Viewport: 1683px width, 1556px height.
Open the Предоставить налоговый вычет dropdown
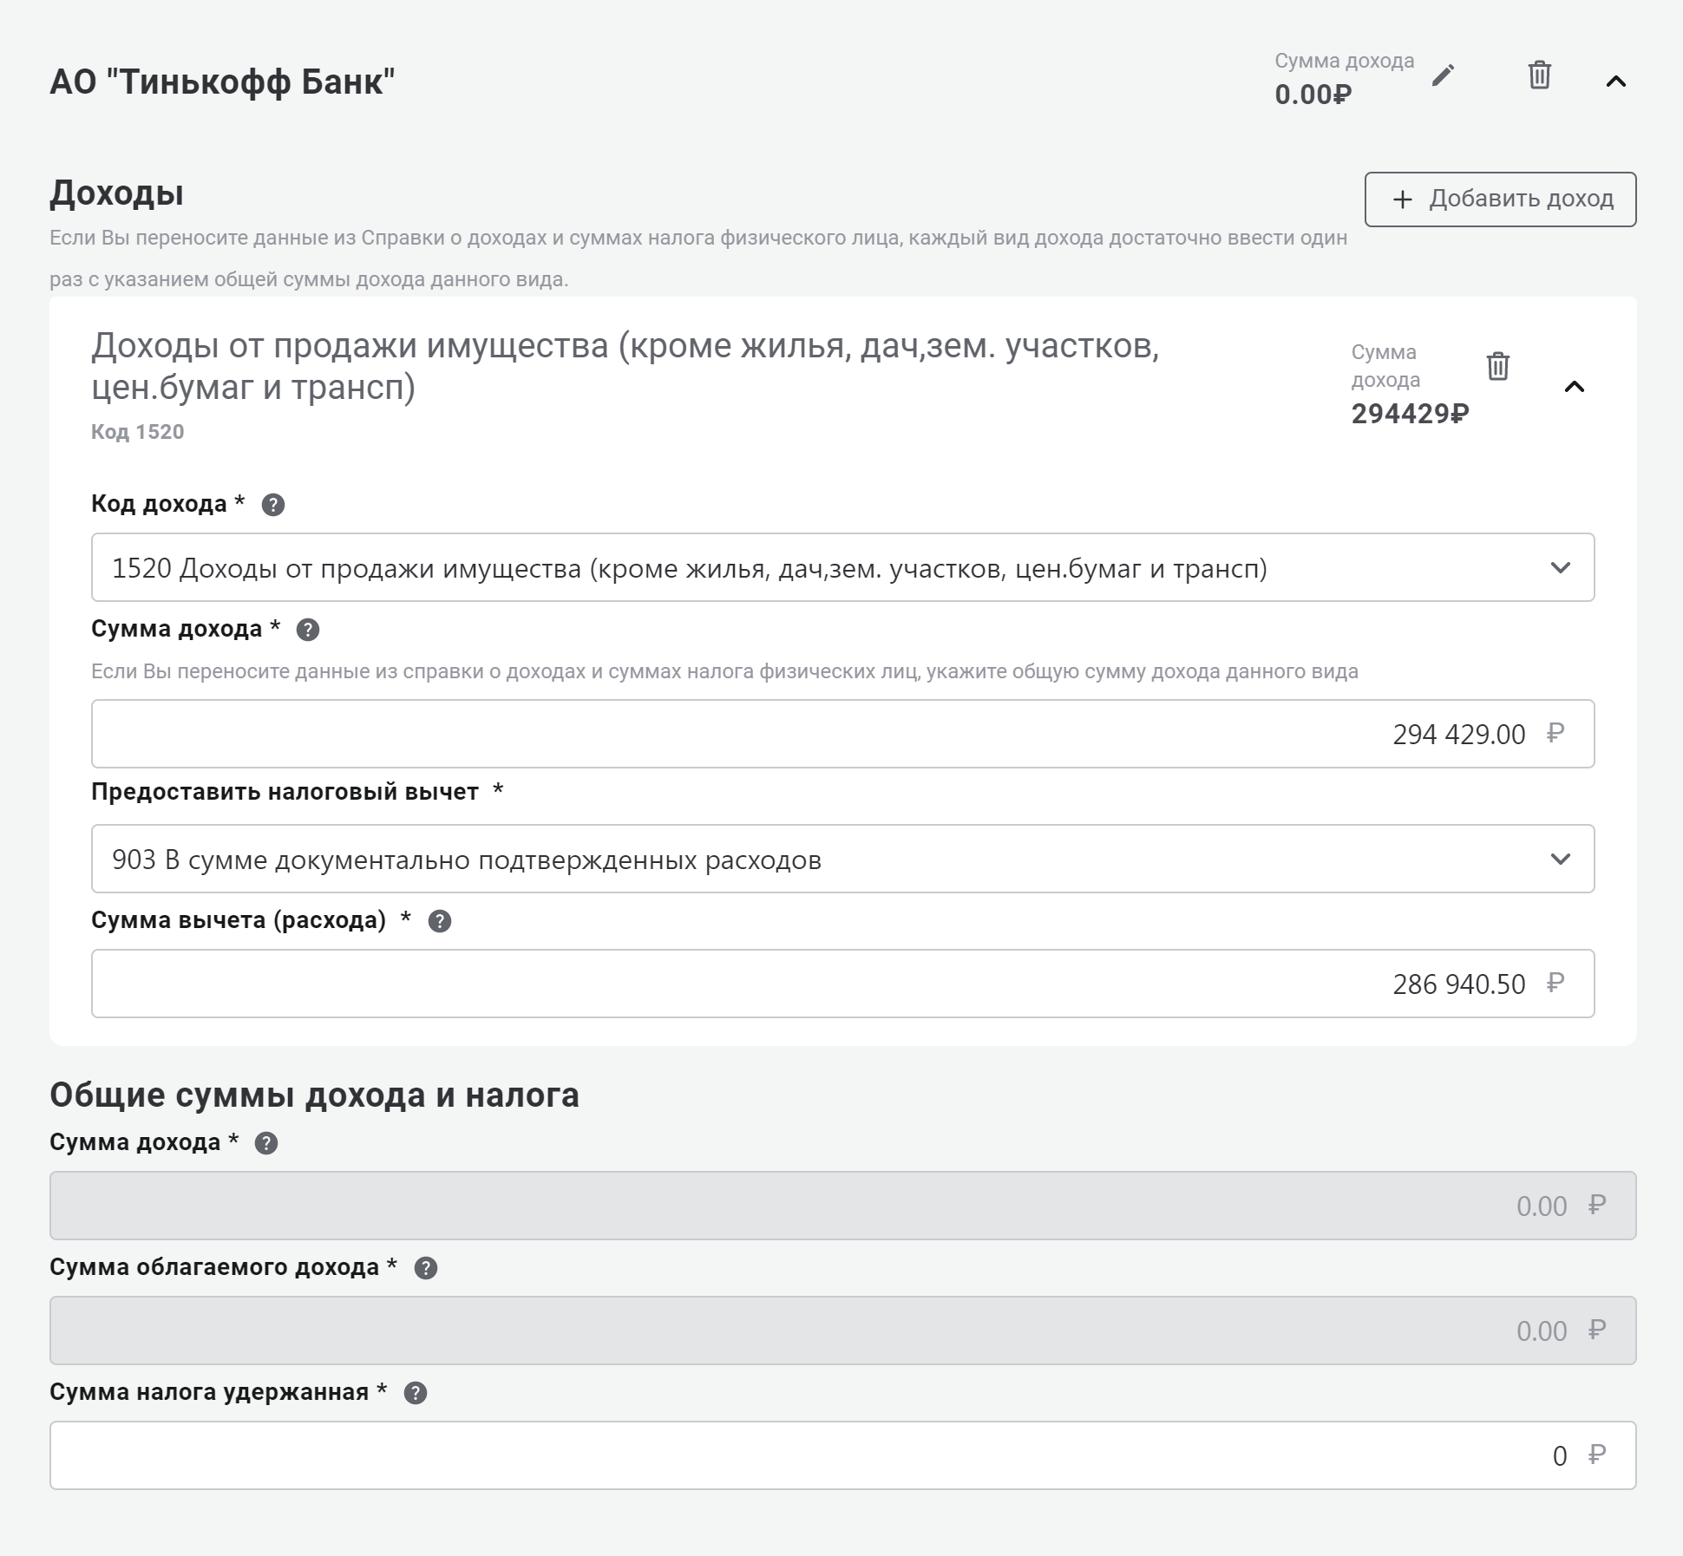[842, 859]
